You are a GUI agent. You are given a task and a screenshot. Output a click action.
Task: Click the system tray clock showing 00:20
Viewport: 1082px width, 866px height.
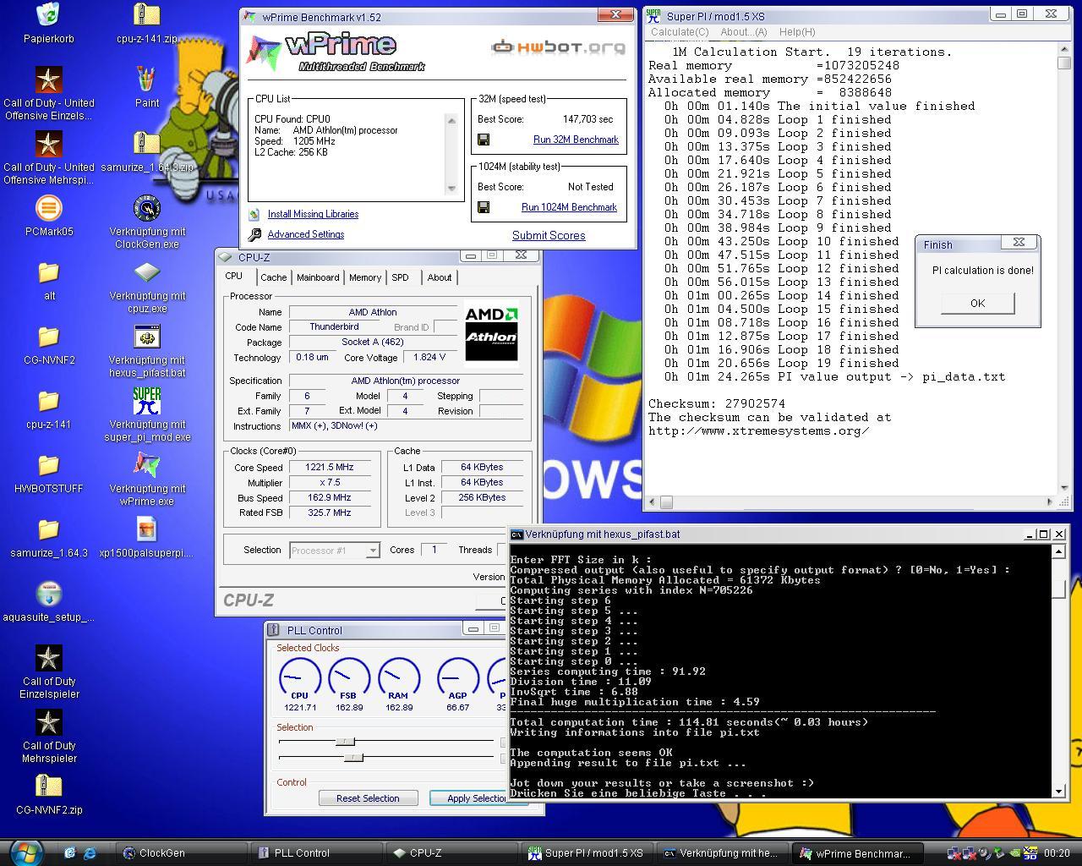1057,853
